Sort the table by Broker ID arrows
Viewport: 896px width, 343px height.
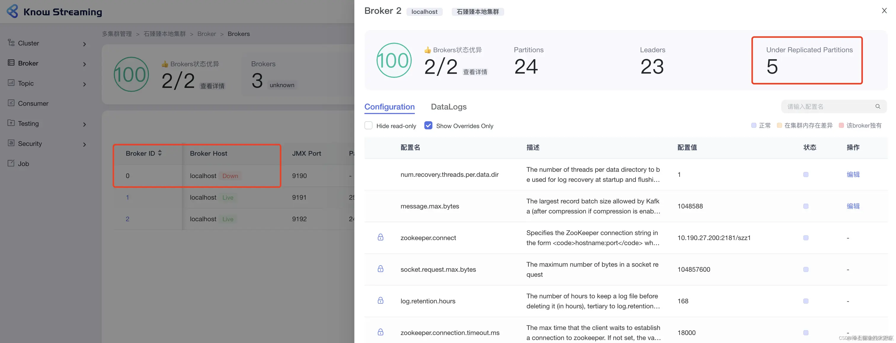pyautogui.click(x=160, y=153)
